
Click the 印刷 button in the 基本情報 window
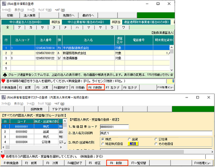[10, 15]
